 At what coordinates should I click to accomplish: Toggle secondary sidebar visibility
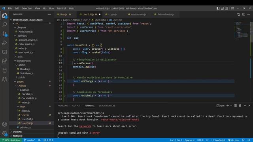227,8
